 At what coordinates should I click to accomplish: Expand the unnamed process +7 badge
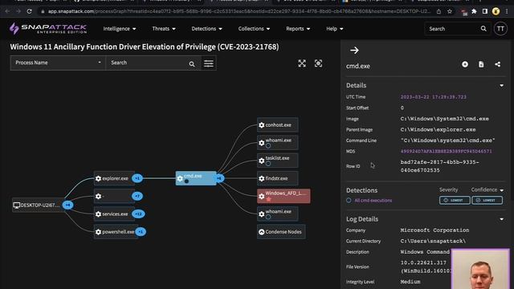point(137,196)
